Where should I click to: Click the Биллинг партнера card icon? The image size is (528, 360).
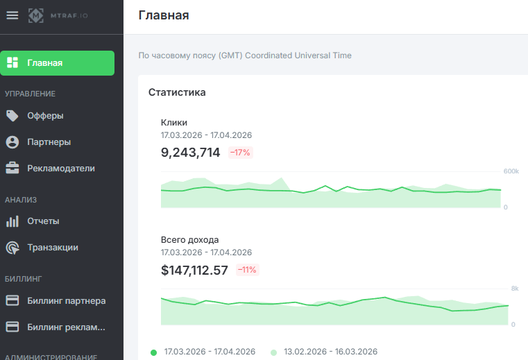click(x=12, y=301)
